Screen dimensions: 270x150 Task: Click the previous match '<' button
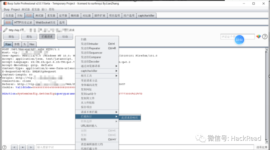pos(14,147)
